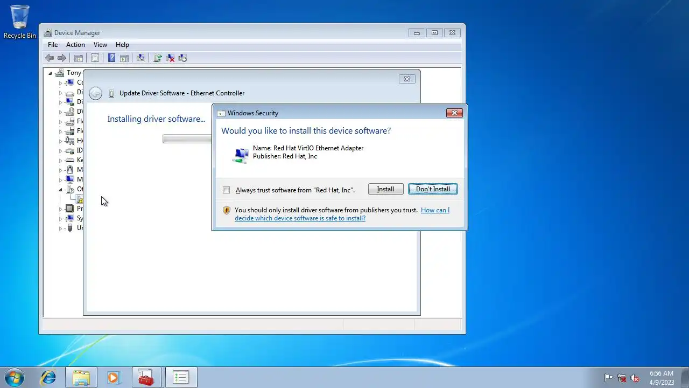689x388 pixels.
Task: Click the Installing driver software heading
Action: click(x=156, y=119)
